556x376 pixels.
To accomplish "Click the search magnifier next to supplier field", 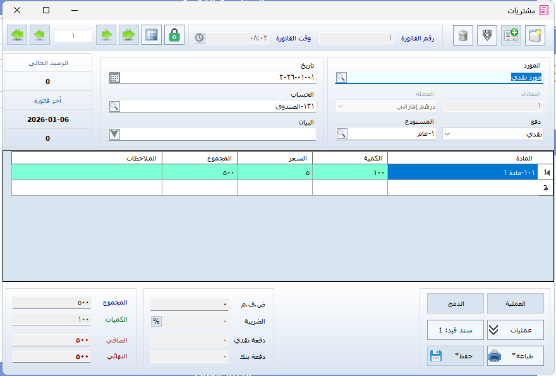I will (341, 78).
